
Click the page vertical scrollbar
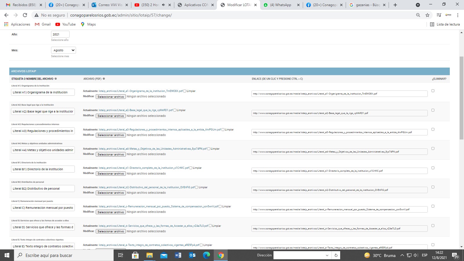[x=461, y=98]
